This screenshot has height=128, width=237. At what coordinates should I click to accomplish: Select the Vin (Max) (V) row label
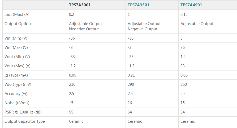[x=16, y=48]
